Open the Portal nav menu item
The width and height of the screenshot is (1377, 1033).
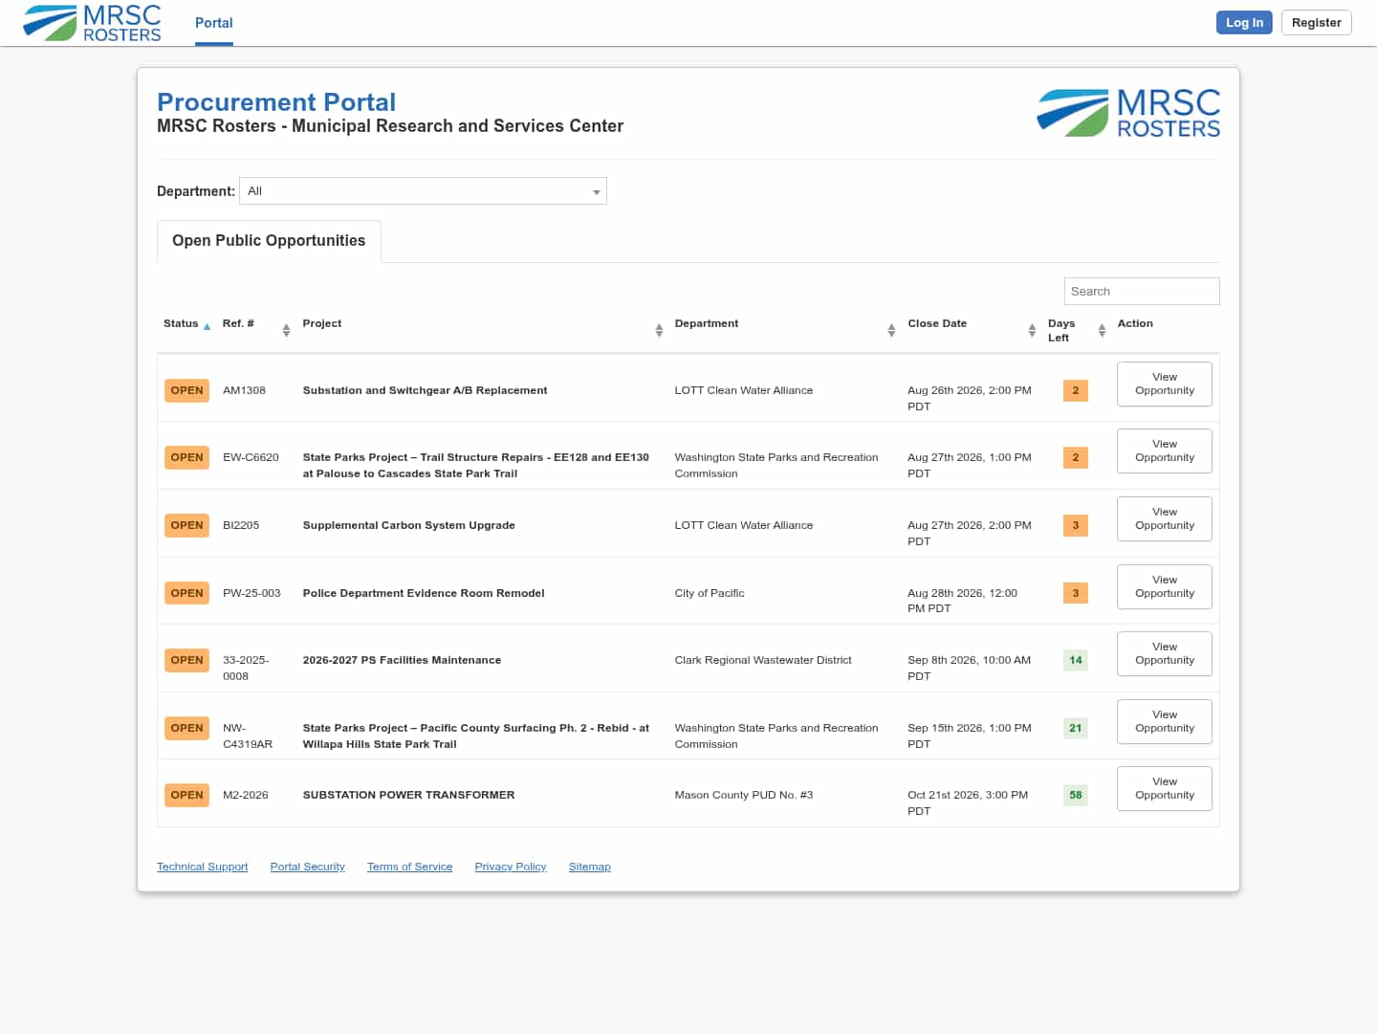click(214, 23)
